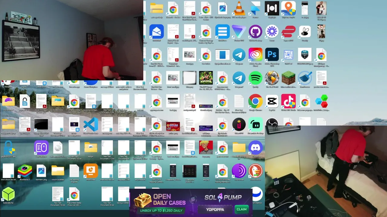Launch MobiDocs from the desktop
This screenshot has width=387, height=217.
click(x=223, y=32)
